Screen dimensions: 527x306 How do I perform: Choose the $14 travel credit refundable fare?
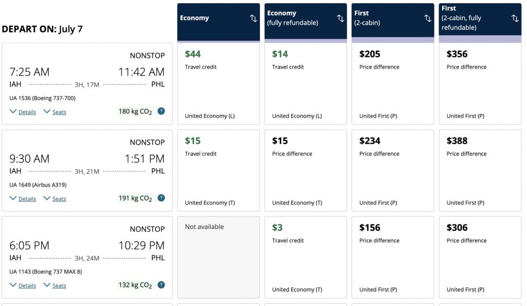[306, 84]
